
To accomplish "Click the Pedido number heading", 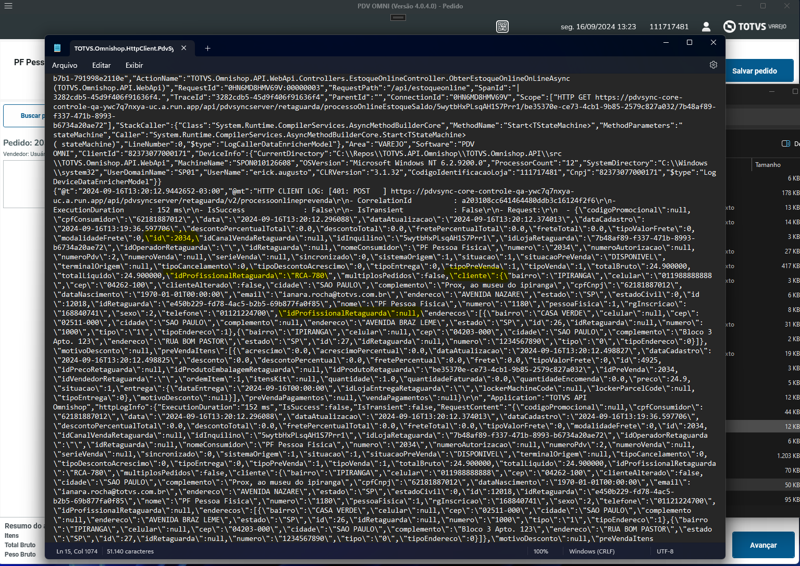I will coord(23,142).
